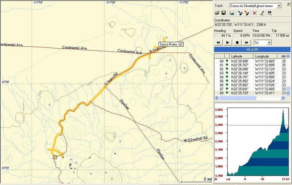Fast forward track playback
The image size is (292, 185).
click(246, 43)
